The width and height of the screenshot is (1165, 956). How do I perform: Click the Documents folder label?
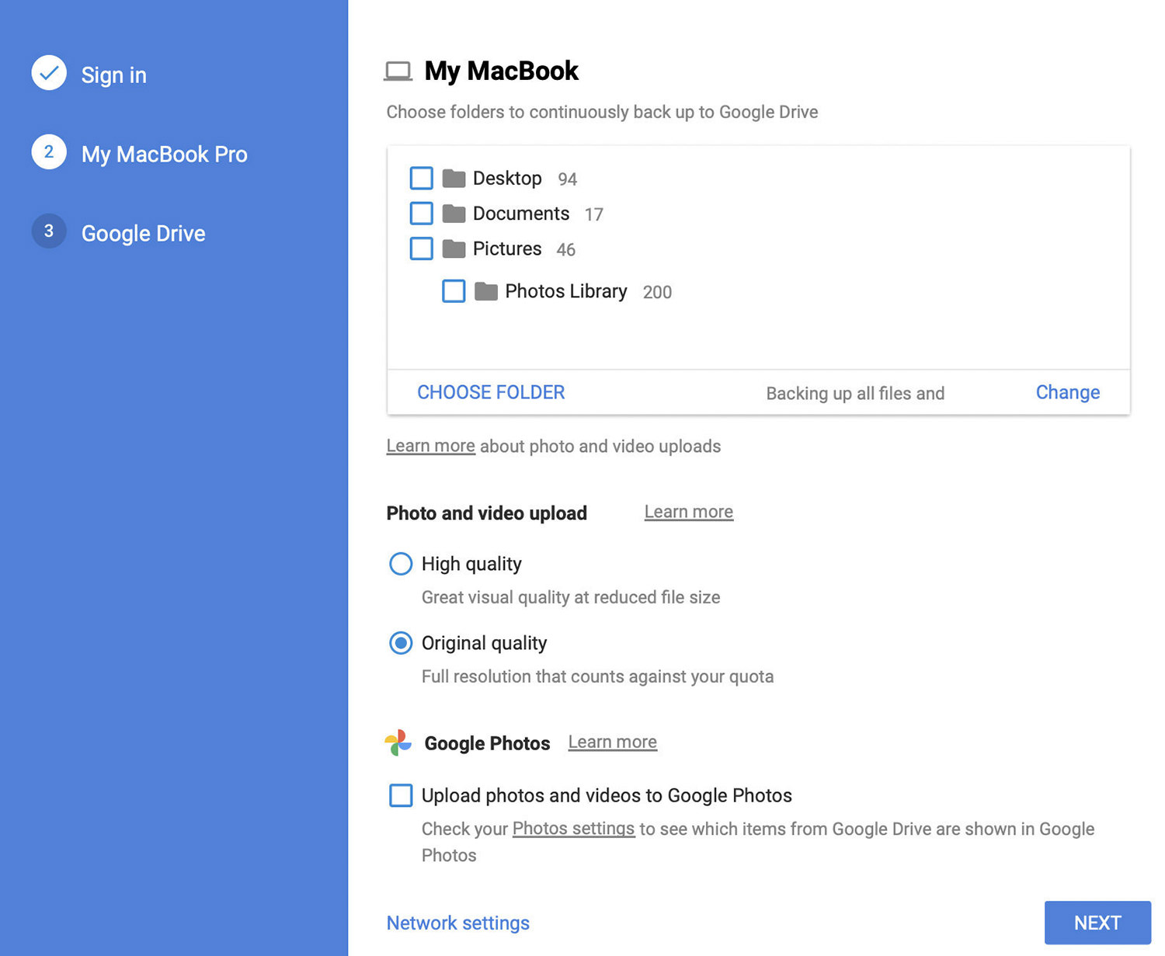(x=521, y=214)
